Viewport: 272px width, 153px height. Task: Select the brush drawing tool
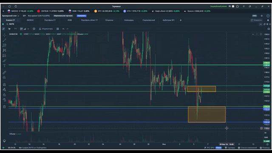tap(5, 61)
